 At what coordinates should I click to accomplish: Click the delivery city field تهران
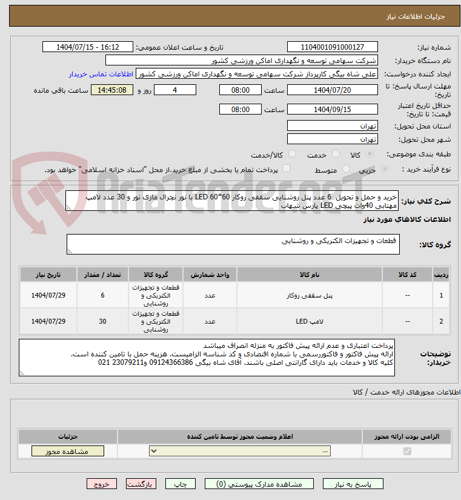(x=332, y=139)
